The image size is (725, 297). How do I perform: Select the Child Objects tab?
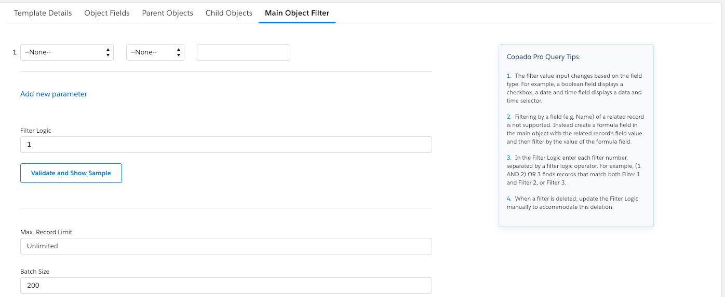coord(229,13)
